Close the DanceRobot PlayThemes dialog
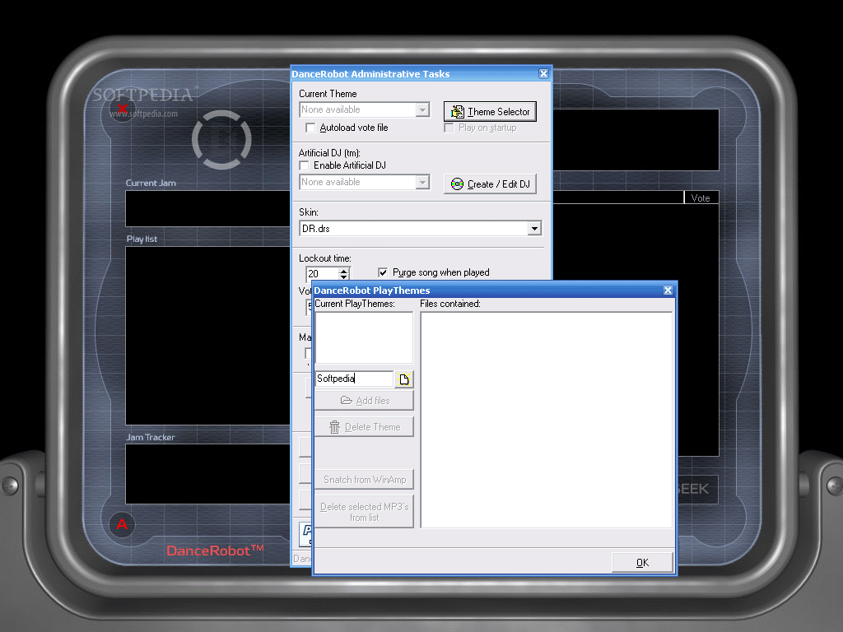The image size is (843, 632). coord(668,290)
